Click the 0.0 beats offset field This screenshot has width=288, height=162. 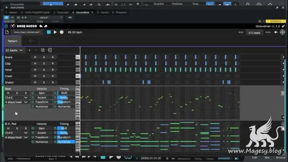[x=254, y=33]
